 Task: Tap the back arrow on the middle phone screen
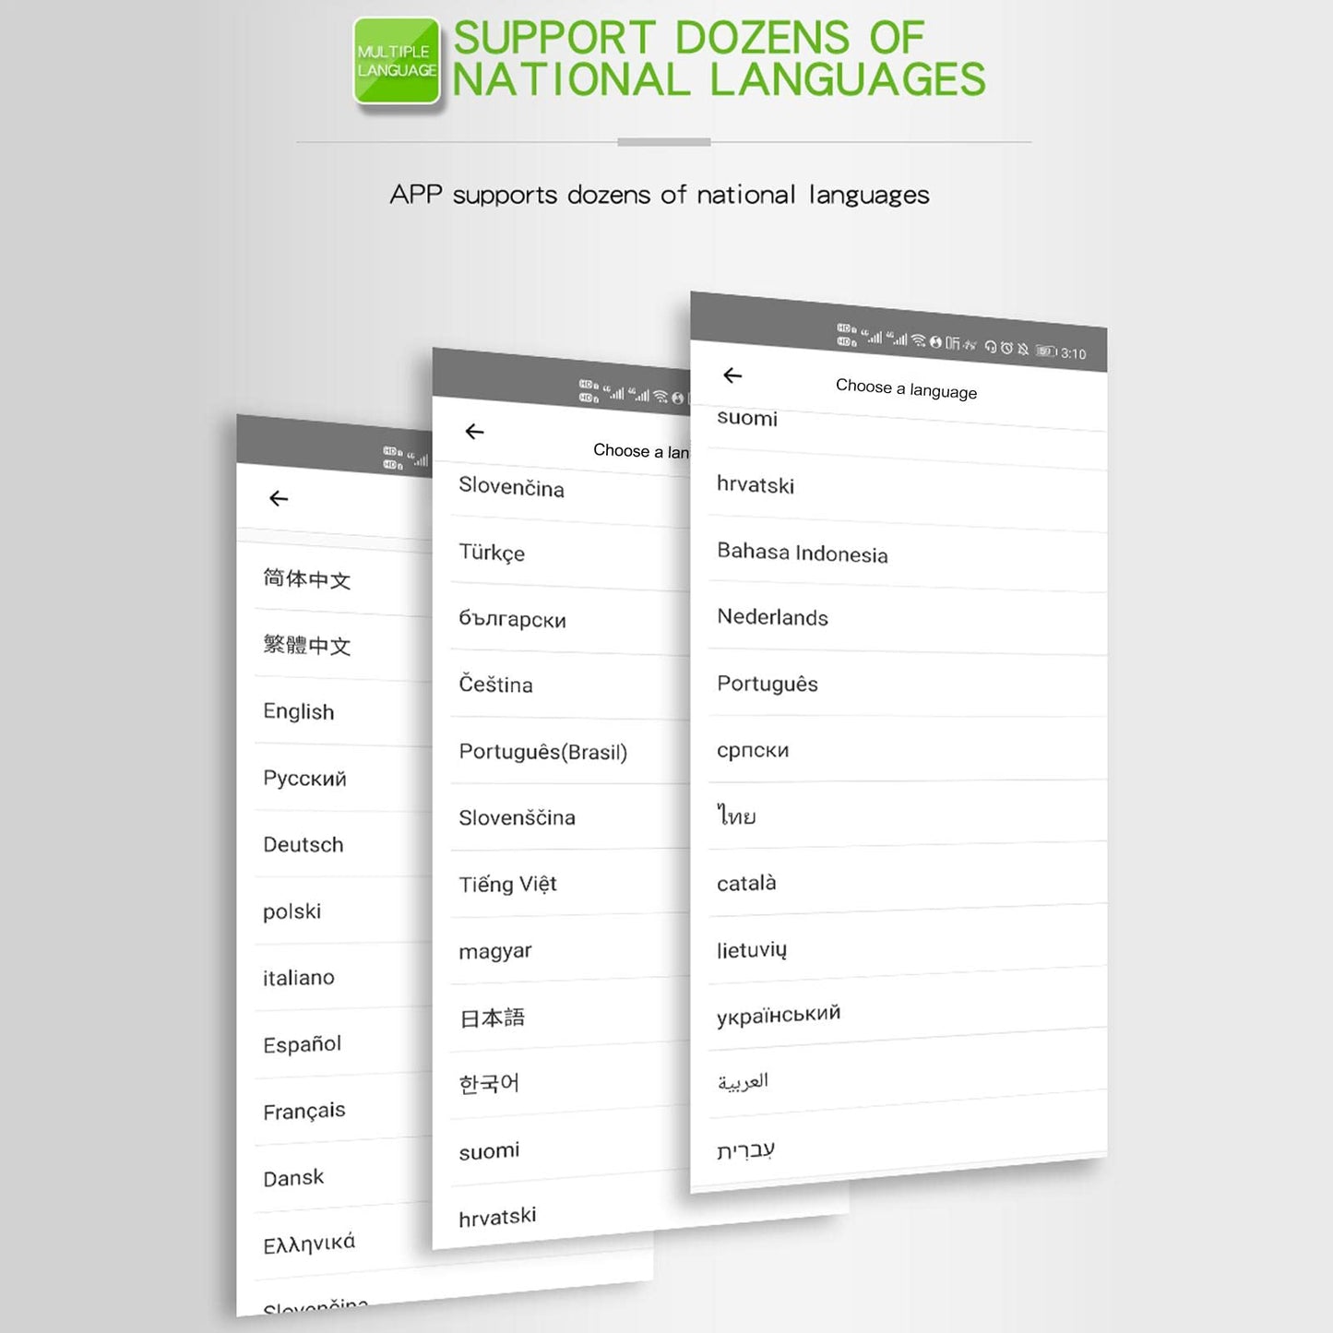[474, 432]
